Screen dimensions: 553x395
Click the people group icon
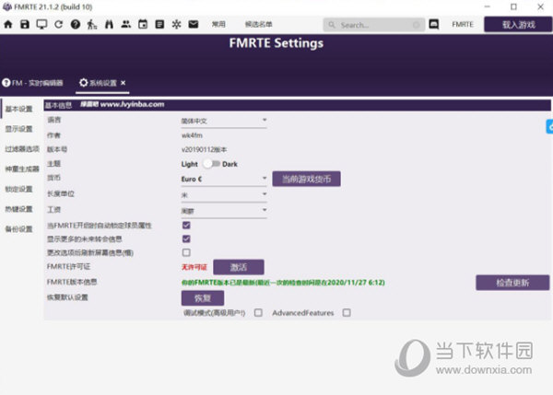coord(126,24)
